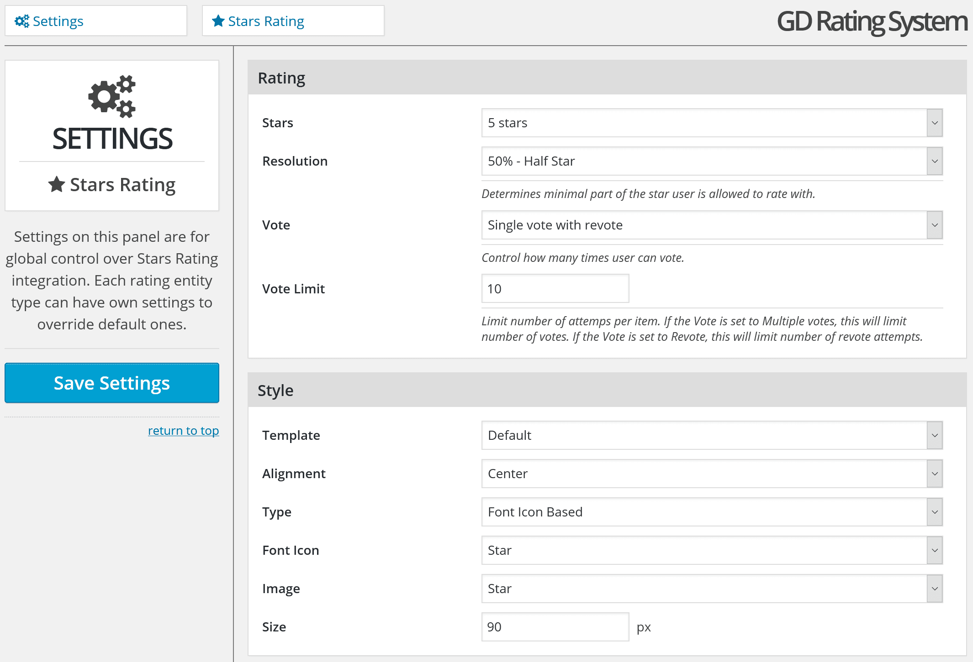
Task: Open the Settings tab
Action: point(96,21)
